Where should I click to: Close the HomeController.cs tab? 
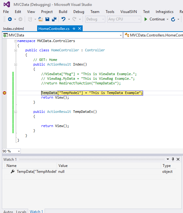(80, 28)
